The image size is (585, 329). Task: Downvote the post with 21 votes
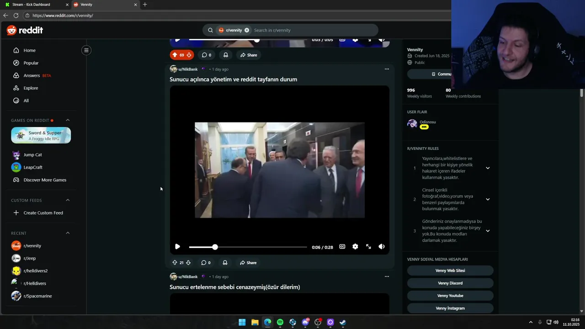[188, 263]
